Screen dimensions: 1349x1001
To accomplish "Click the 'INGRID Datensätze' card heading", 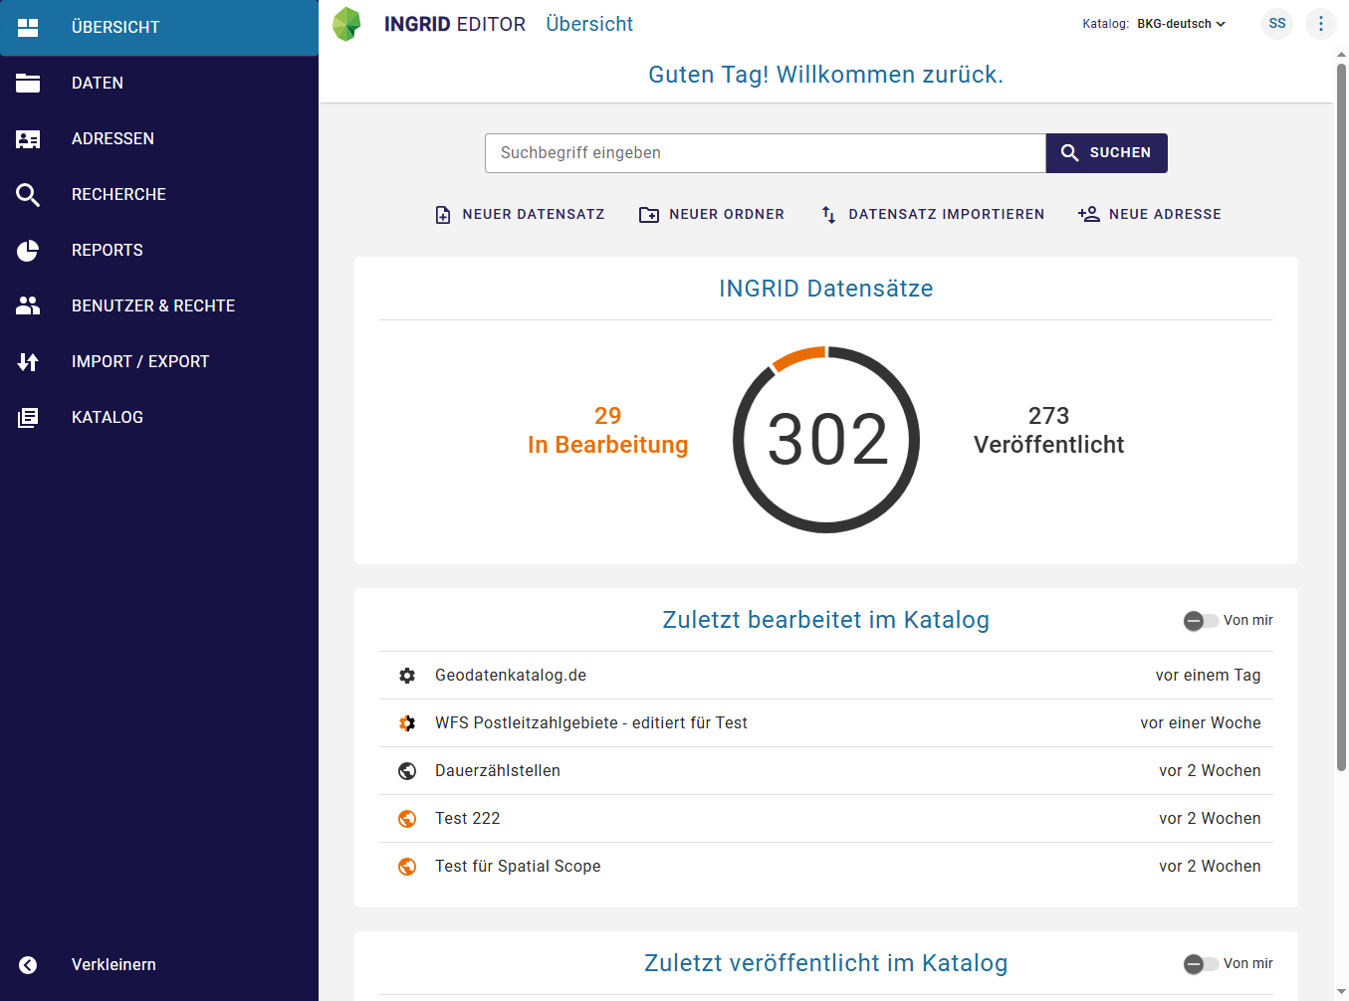I will coord(826,289).
